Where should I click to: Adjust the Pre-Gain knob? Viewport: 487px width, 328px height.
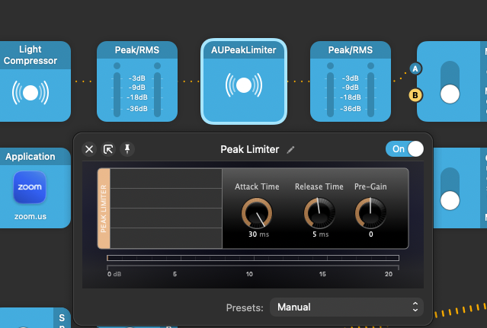point(370,213)
